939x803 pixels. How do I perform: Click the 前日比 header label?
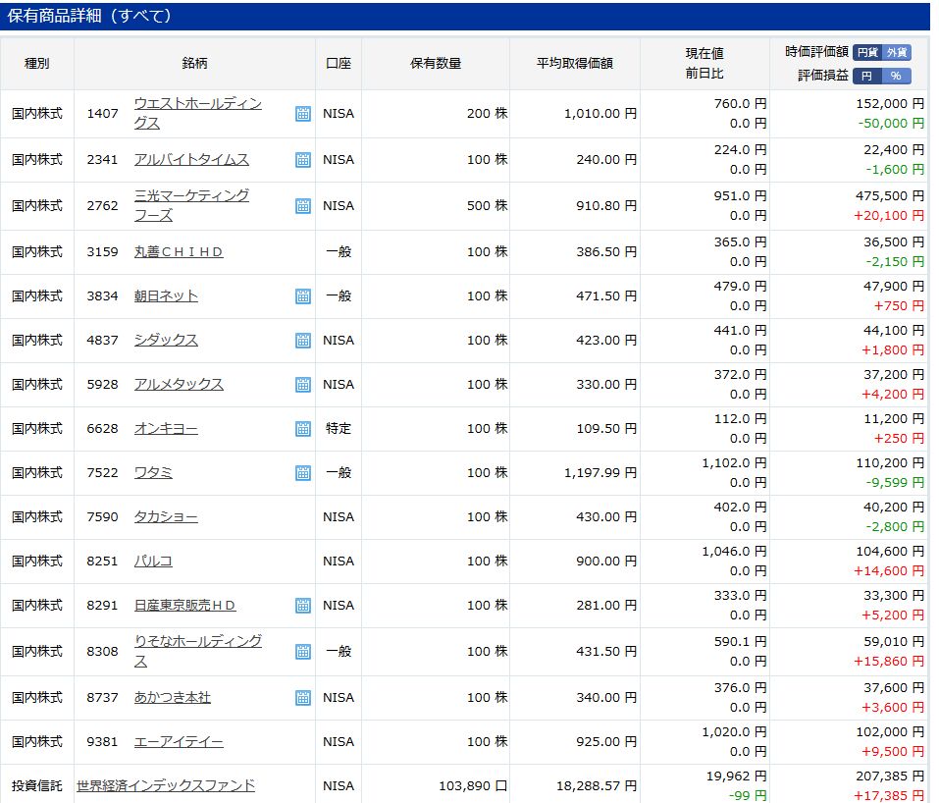(x=704, y=74)
